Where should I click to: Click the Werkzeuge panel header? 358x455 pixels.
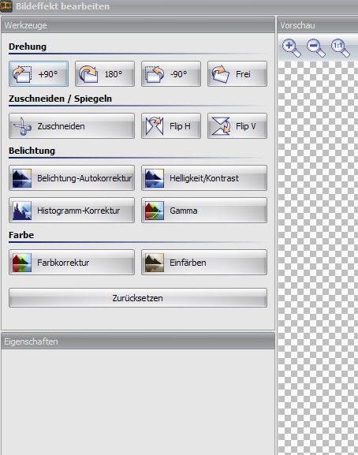138,25
